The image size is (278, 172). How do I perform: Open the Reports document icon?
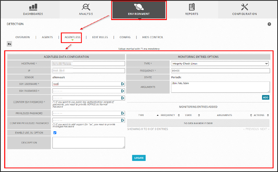coord(191,7)
